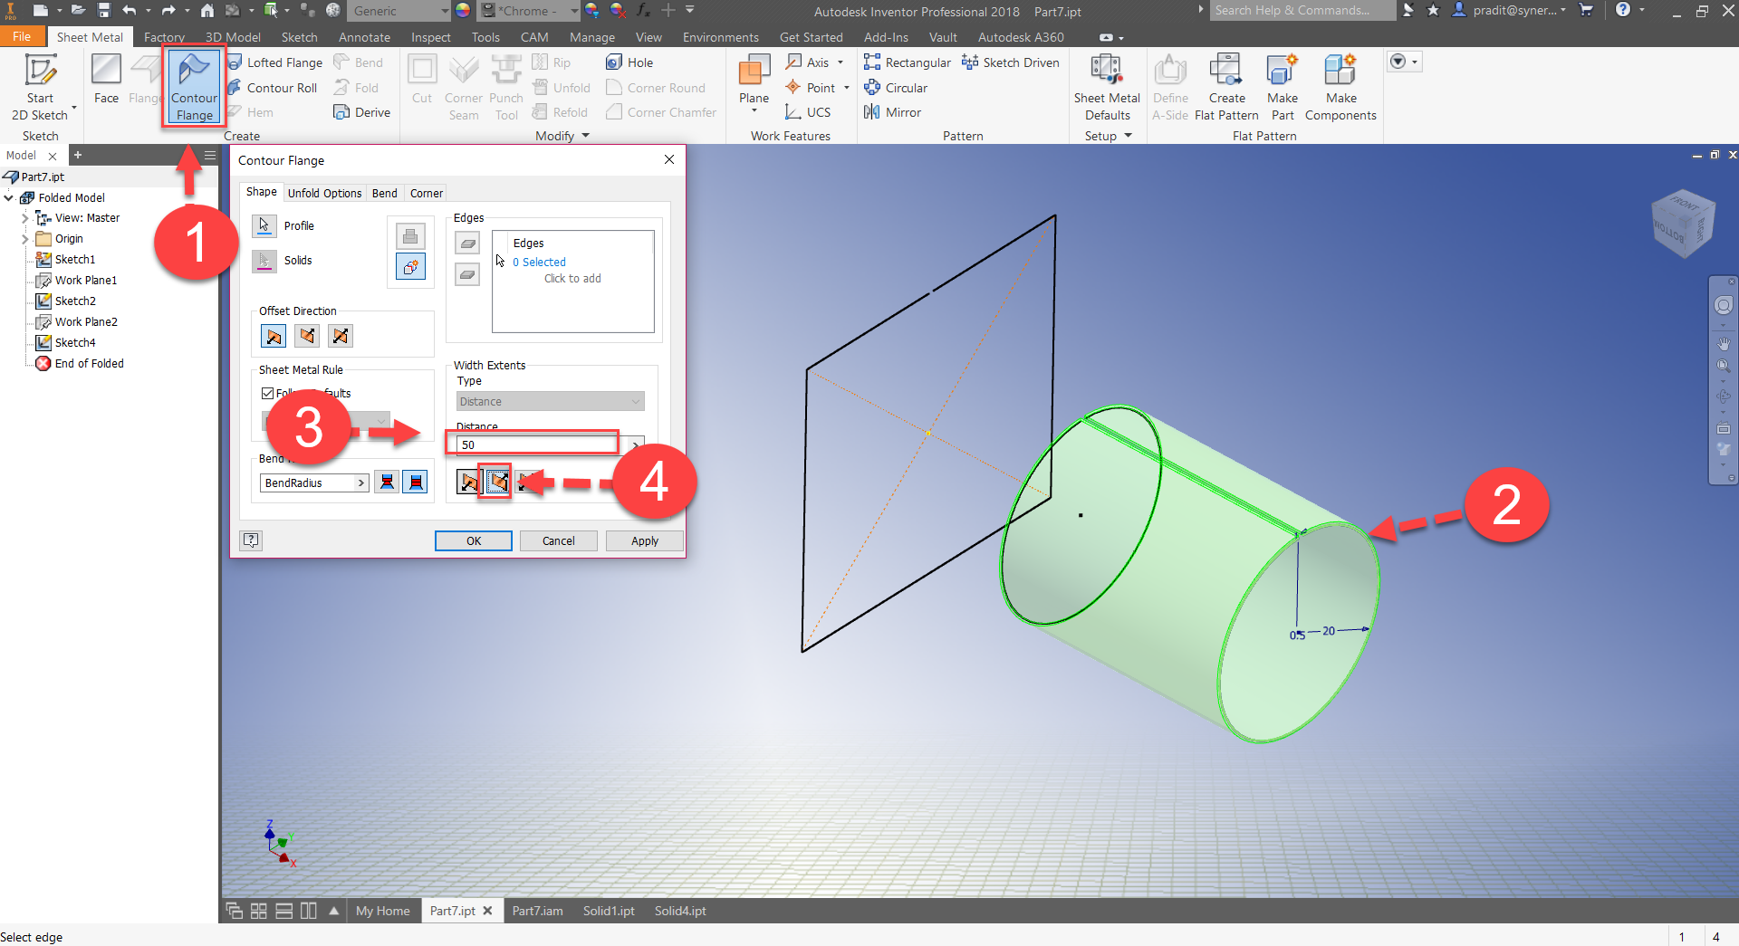The image size is (1739, 946).
Task: Select the first Offset Direction option
Action: tap(273, 335)
